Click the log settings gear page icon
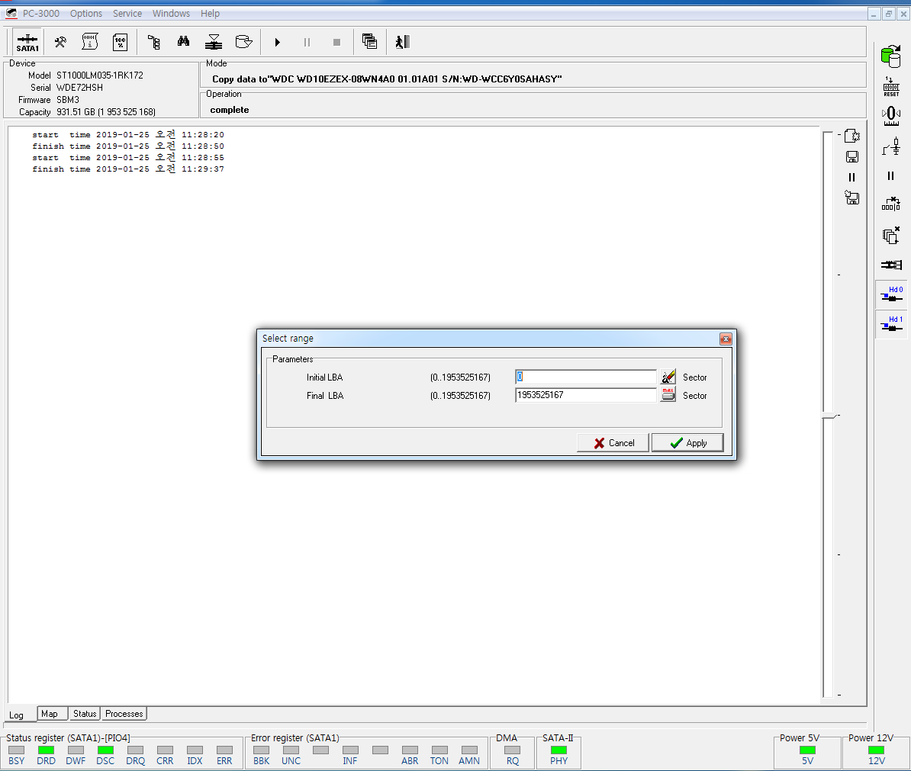Screen dimensions: 911x771 [x=852, y=136]
